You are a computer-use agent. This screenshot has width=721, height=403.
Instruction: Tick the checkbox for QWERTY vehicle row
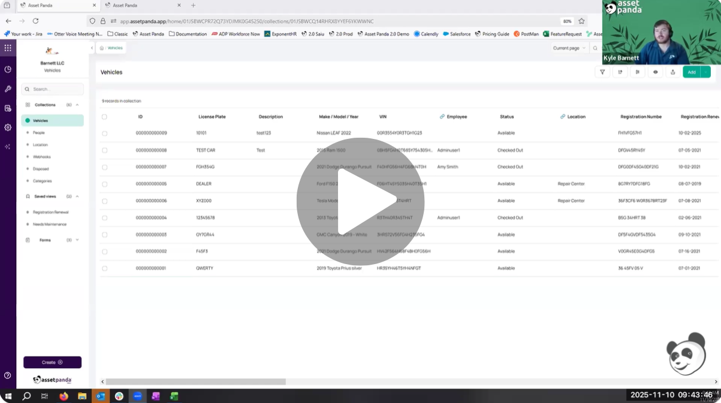coord(104,268)
